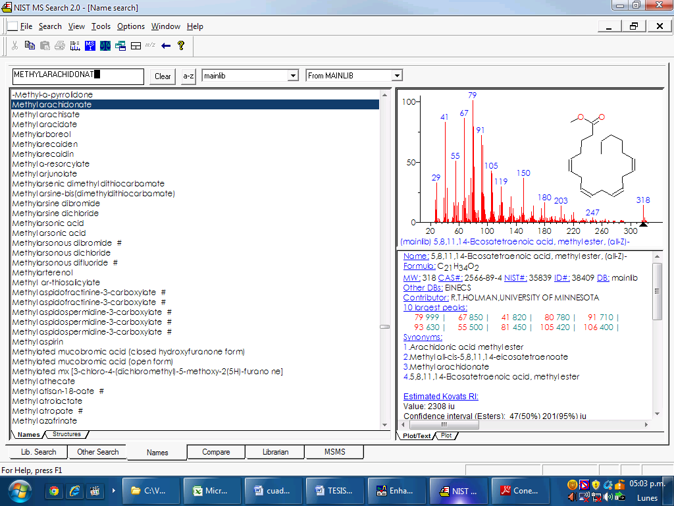
Task: Click the blue MS Interpreter toolbar icon
Action: coord(90,45)
